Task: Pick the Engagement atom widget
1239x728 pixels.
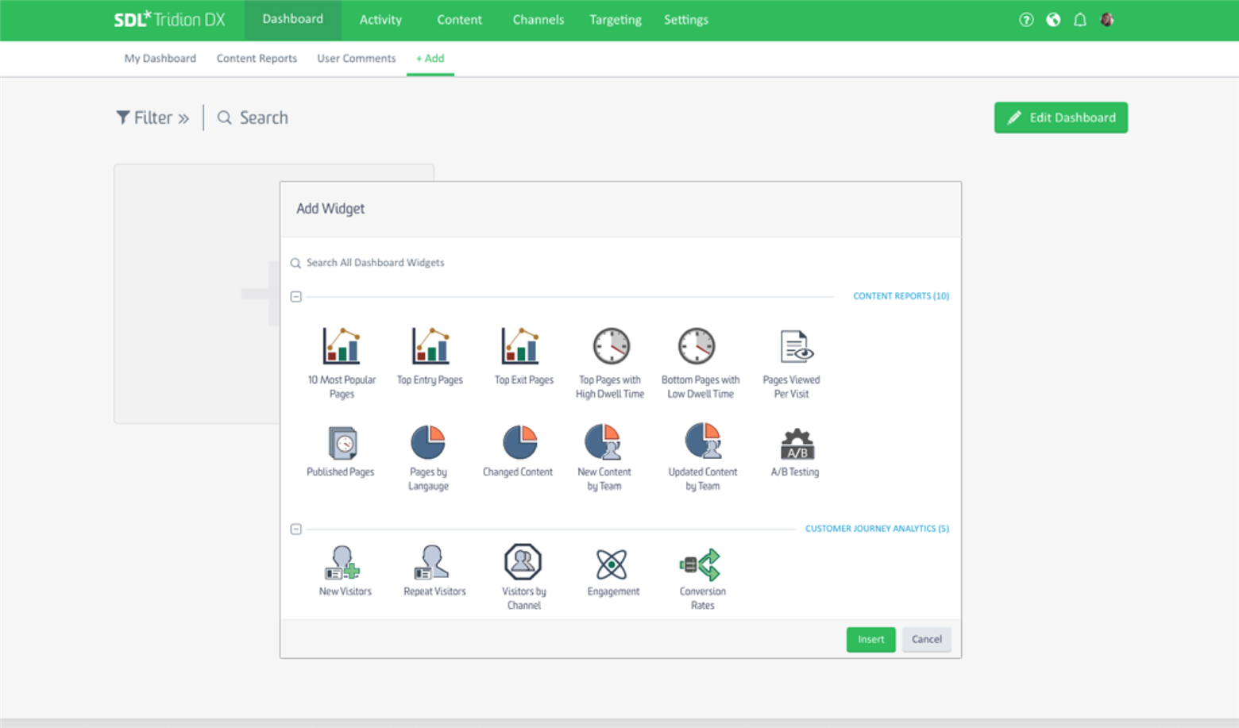Action: coord(613,572)
